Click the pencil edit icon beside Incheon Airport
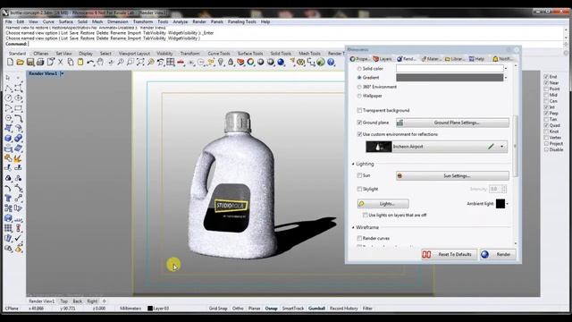The width and height of the screenshot is (572, 322). [x=491, y=147]
